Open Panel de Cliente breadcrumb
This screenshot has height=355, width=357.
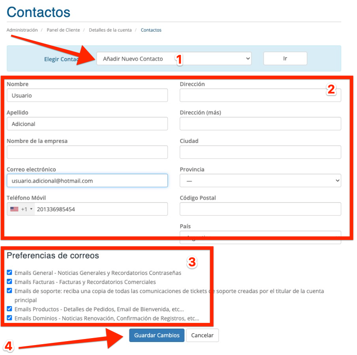(63, 30)
